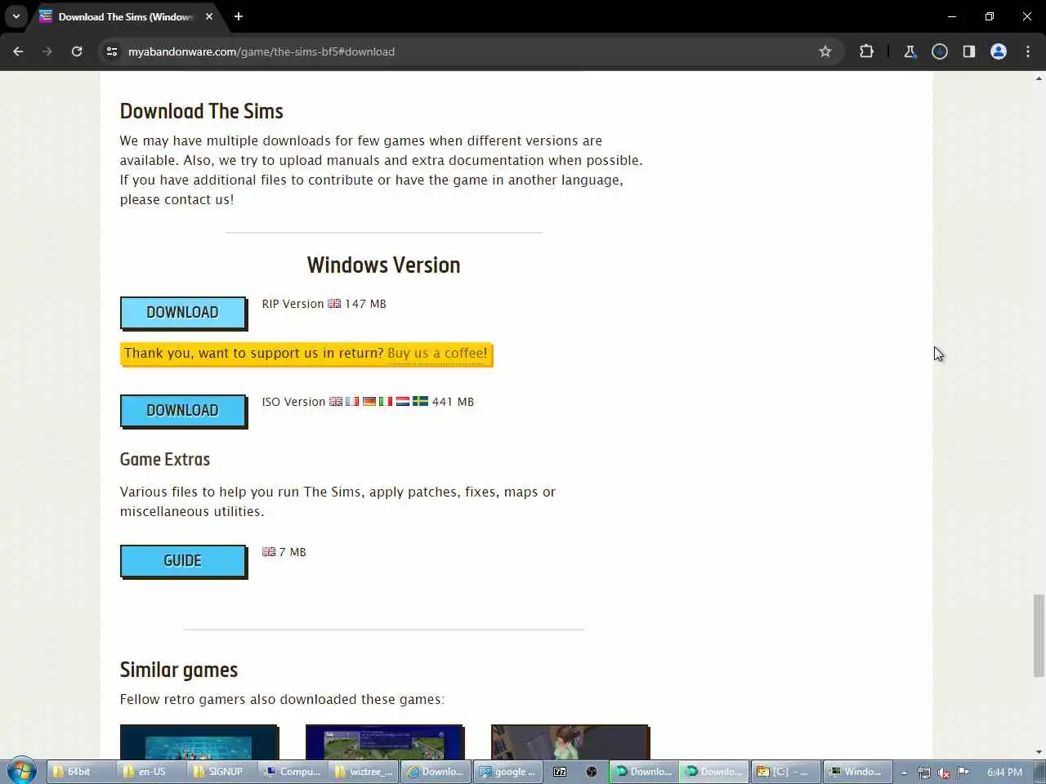1046x784 pixels.
Task: Switch to the Compu... taskbar window
Action: click(x=293, y=772)
